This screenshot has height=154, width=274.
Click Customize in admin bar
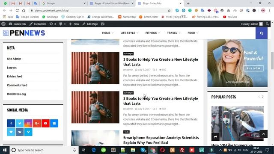coord(38,24)
